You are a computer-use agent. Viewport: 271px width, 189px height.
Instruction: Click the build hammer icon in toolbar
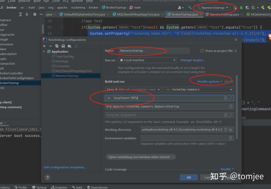point(190,8)
